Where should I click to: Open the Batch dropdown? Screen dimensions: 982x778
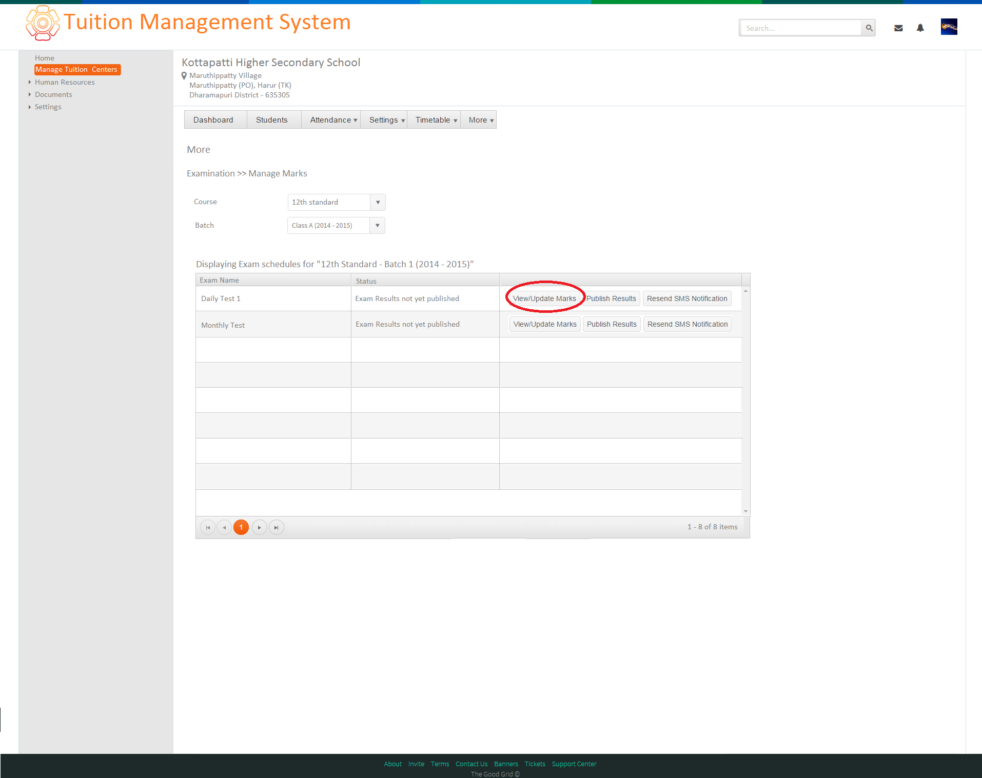[x=377, y=225]
